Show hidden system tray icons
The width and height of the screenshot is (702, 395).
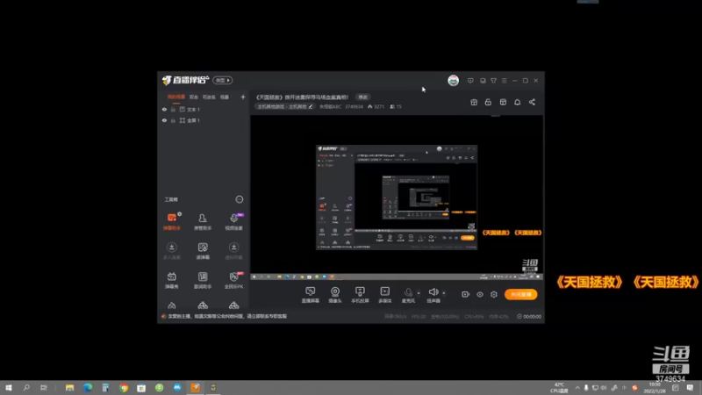coord(577,387)
